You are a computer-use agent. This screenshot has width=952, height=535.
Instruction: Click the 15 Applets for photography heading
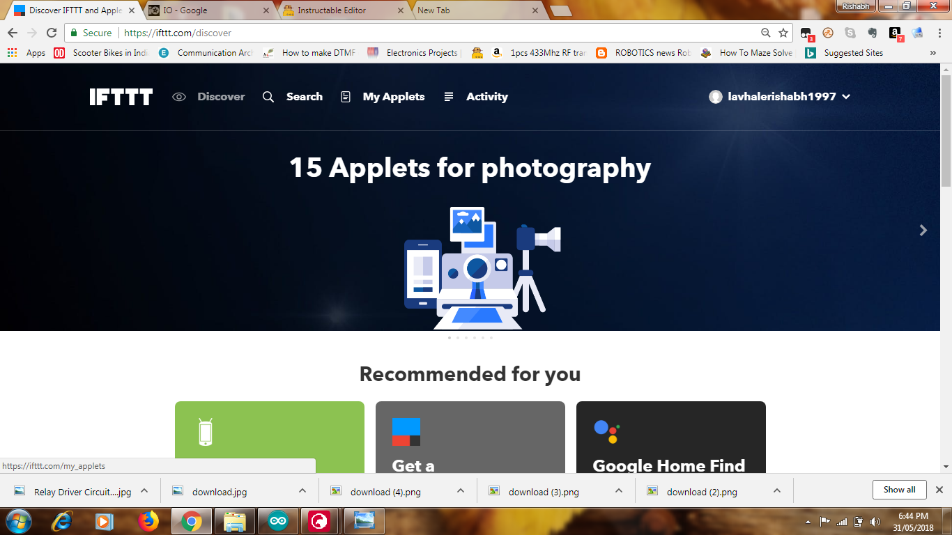(x=470, y=168)
